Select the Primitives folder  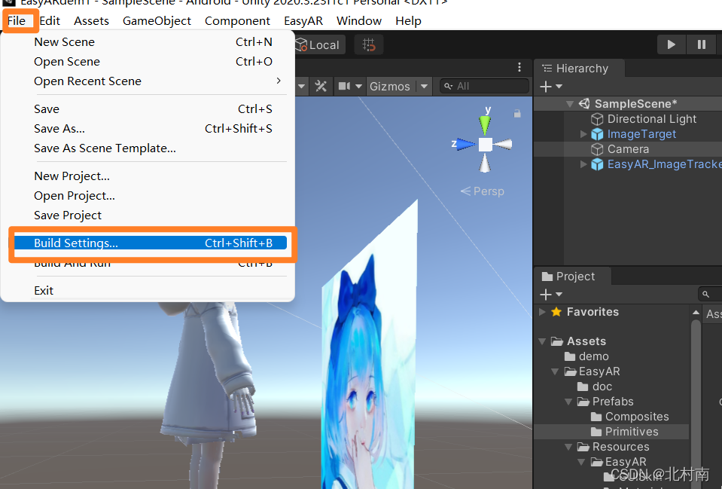(625, 432)
